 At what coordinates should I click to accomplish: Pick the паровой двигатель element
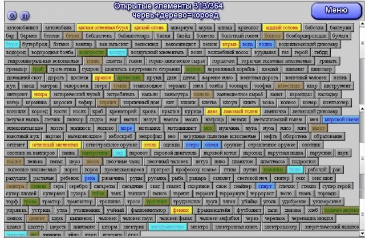[175, 153]
